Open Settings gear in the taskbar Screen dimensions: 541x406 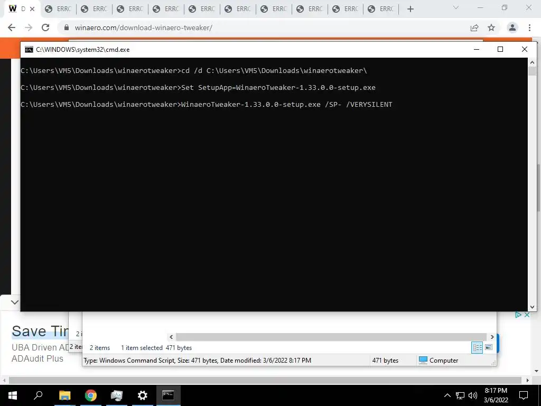click(143, 395)
